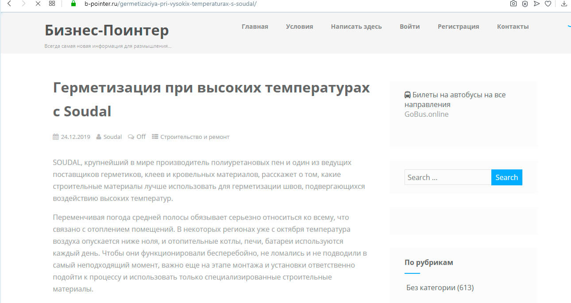Image resolution: width=571 pixels, height=303 pixels.
Task: Click the article heading about Soudal
Action: click(211, 100)
